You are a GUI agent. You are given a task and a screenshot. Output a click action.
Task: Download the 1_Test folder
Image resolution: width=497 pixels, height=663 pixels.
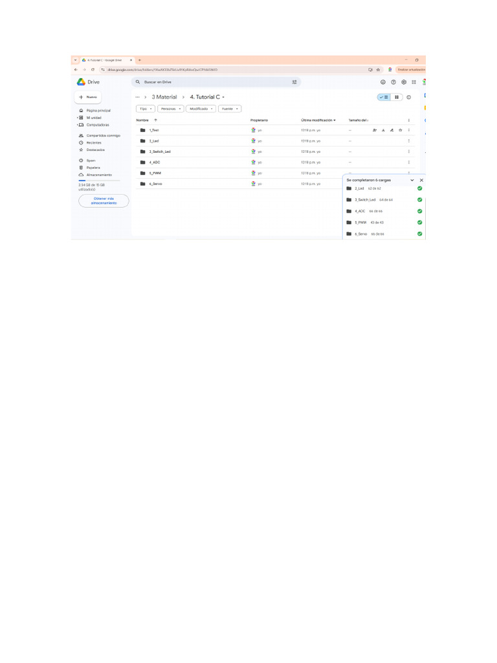[x=383, y=130]
